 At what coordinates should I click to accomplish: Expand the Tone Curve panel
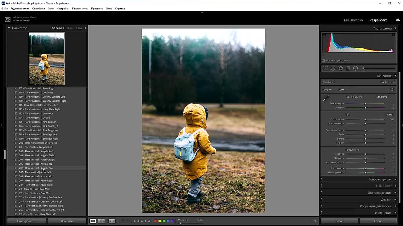(395, 179)
